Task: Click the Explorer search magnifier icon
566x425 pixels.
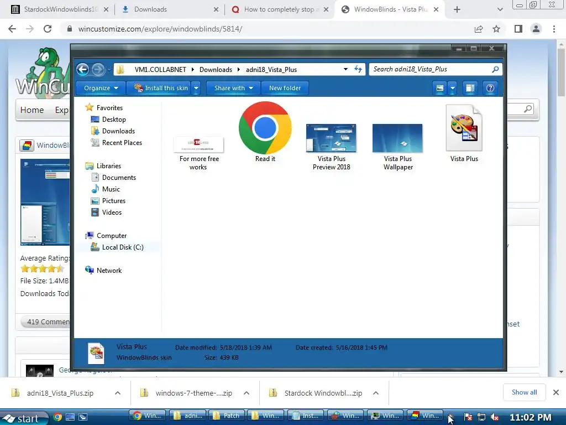Action: coord(495,69)
